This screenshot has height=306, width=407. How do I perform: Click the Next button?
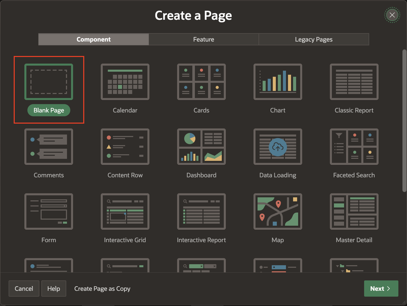point(381,289)
